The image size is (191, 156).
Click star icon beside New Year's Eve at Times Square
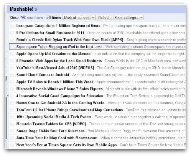(12, 145)
